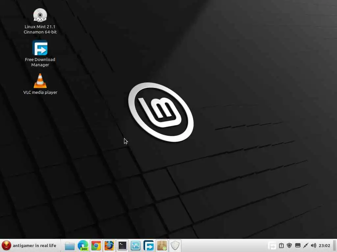Open the Terminal from the panel
The image size is (337, 252).
(122, 245)
